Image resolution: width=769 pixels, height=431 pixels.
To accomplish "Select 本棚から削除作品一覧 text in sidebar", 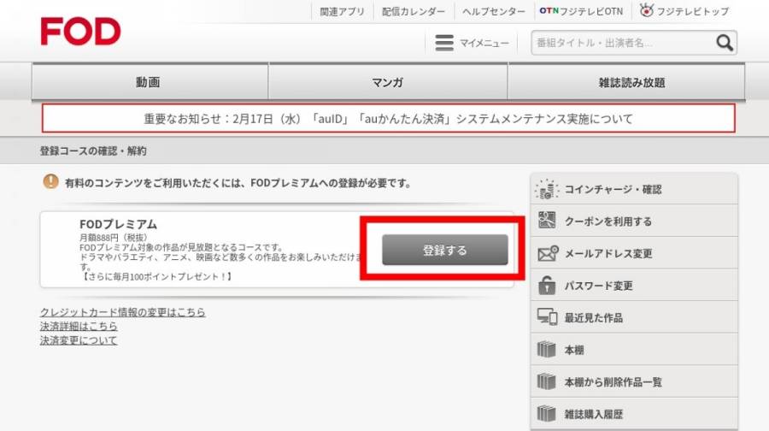I will (613, 382).
